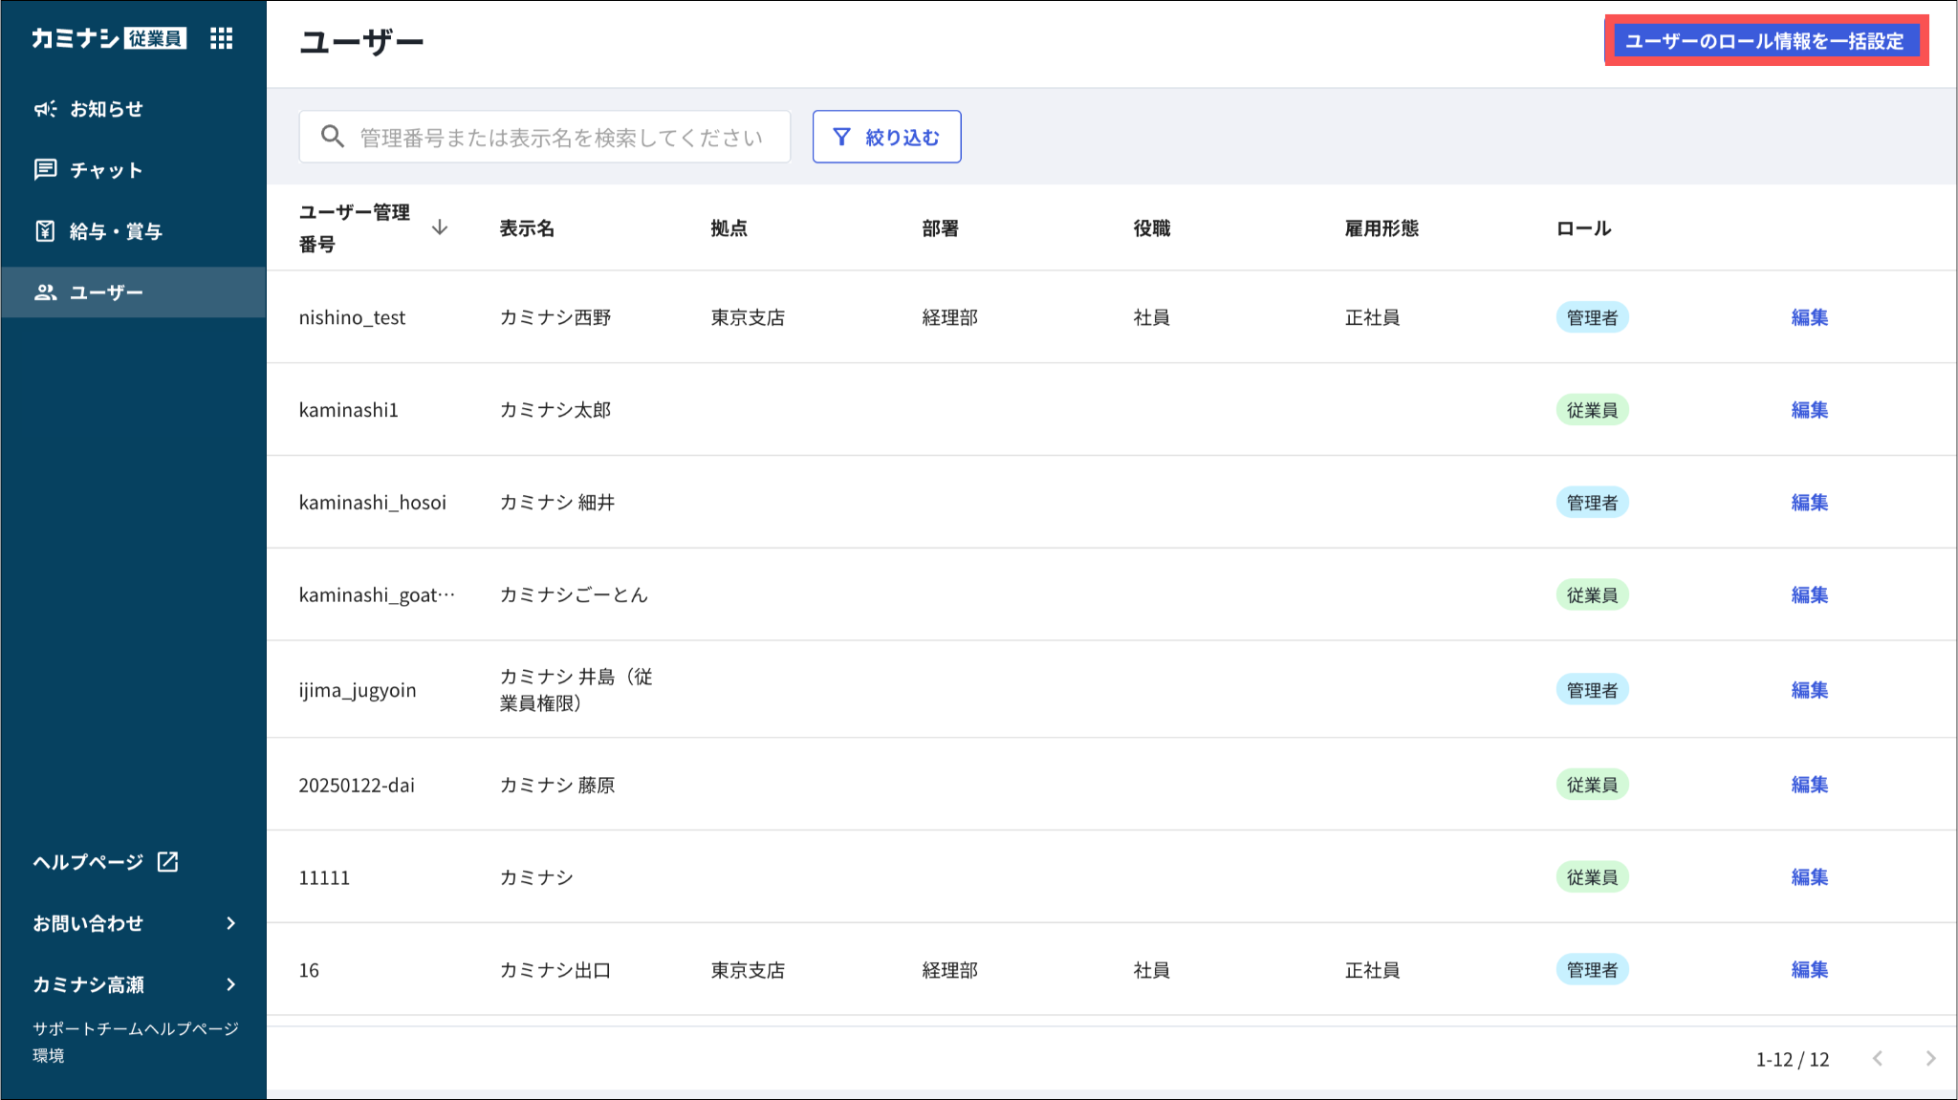Go to previous page arrow in pagination
The image size is (1958, 1100).
pos(1878,1059)
